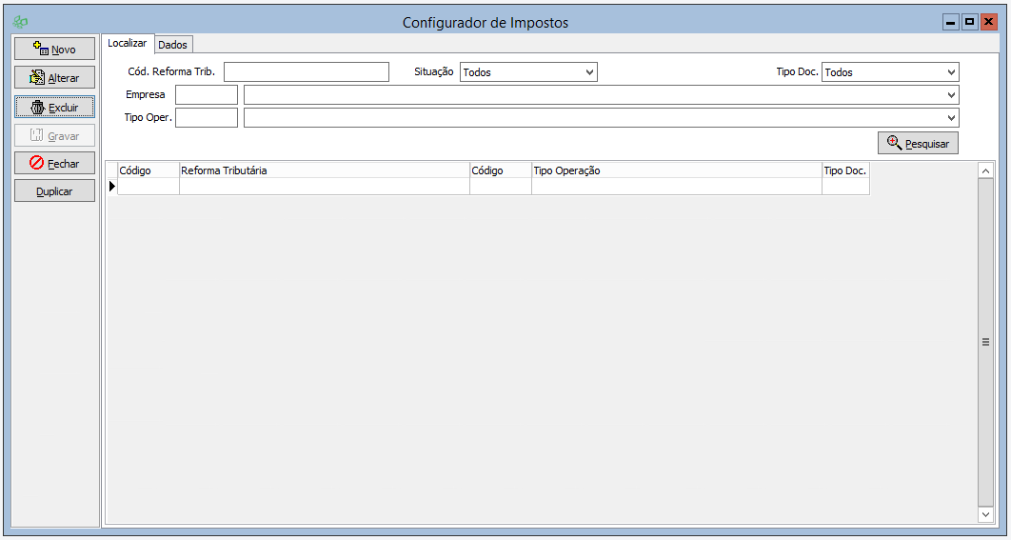This screenshot has height=540, width=1011.
Task: Click the Tipo Oper. code input box
Action: click(206, 117)
